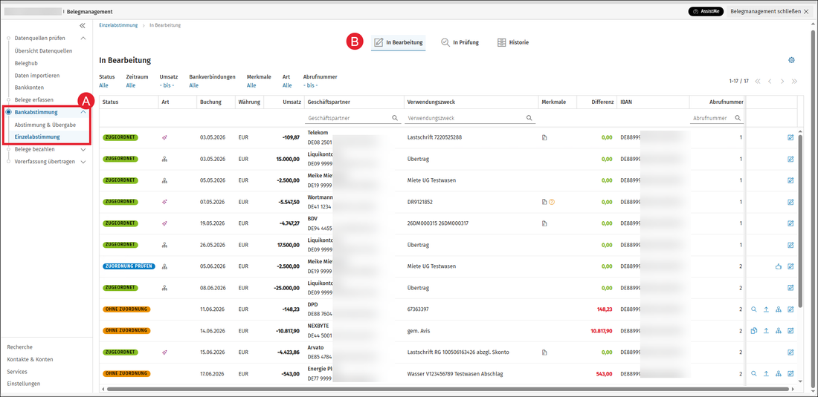
Task: Edit the DPD 67363397 transaction
Action: click(x=790, y=309)
